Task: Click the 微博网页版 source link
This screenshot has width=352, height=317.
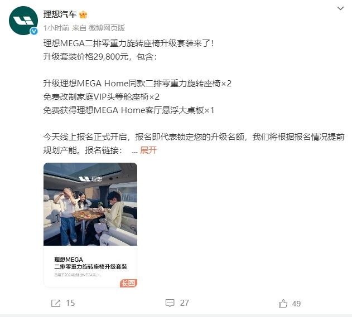Action: [x=107, y=28]
